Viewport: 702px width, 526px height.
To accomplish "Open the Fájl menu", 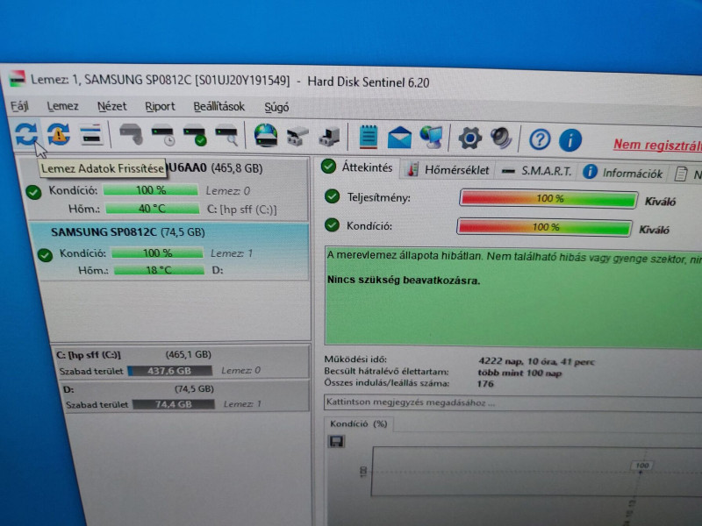I will point(19,106).
